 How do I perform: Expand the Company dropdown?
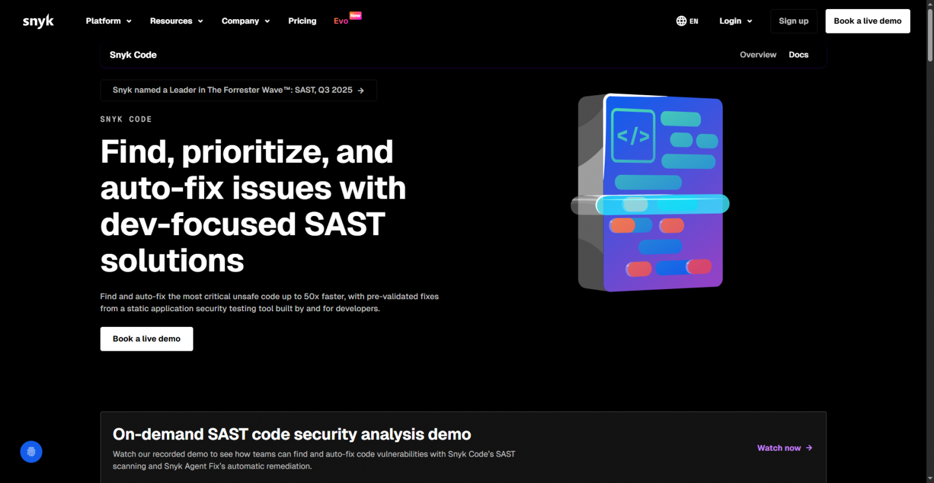click(x=245, y=20)
